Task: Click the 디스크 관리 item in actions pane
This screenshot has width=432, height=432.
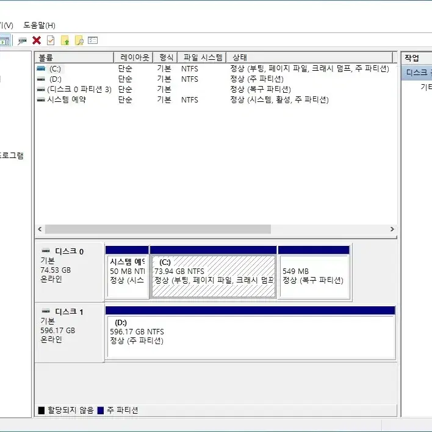Action: pos(417,73)
